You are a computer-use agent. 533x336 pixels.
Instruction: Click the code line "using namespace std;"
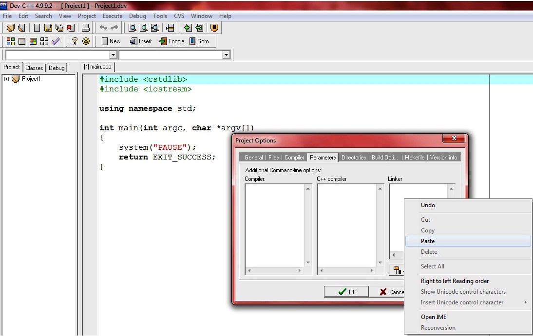click(148, 108)
